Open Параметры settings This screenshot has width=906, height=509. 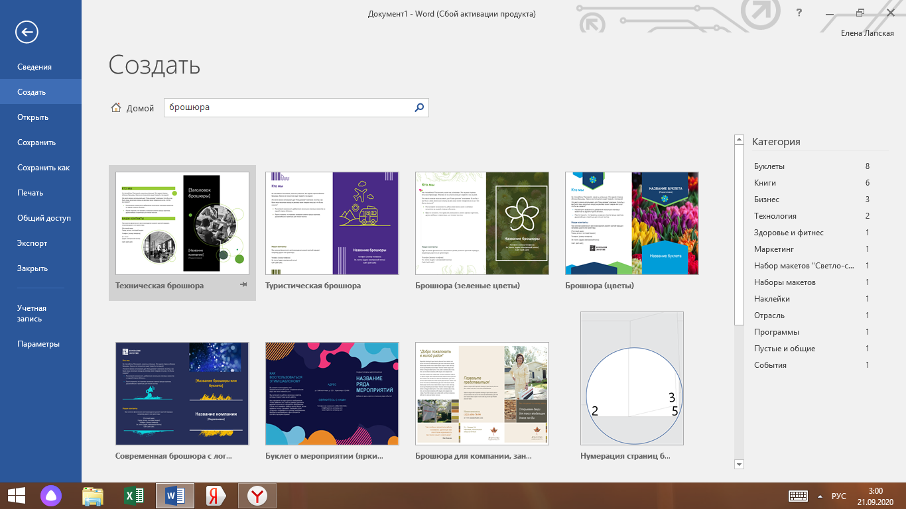coord(40,344)
